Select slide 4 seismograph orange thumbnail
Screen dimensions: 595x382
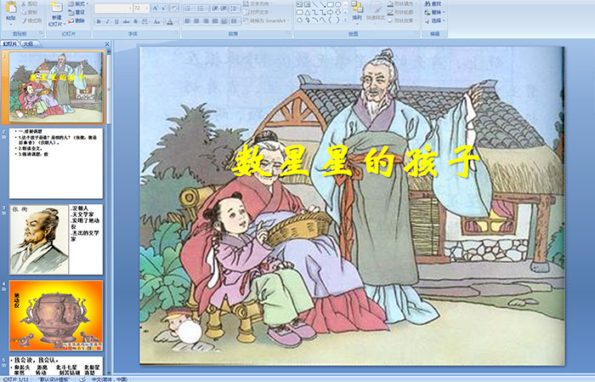pos(56,316)
